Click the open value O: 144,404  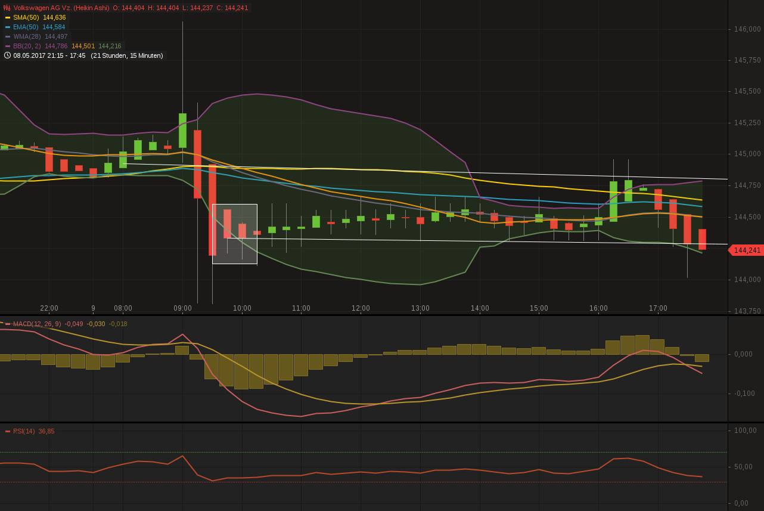pos(129,8)
